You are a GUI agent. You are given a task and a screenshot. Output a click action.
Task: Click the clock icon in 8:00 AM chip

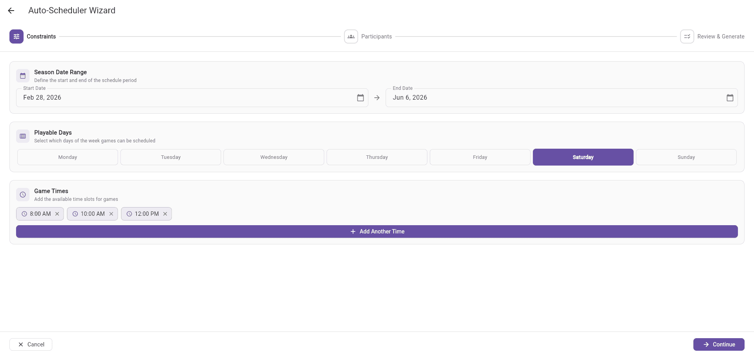[24, 214]
